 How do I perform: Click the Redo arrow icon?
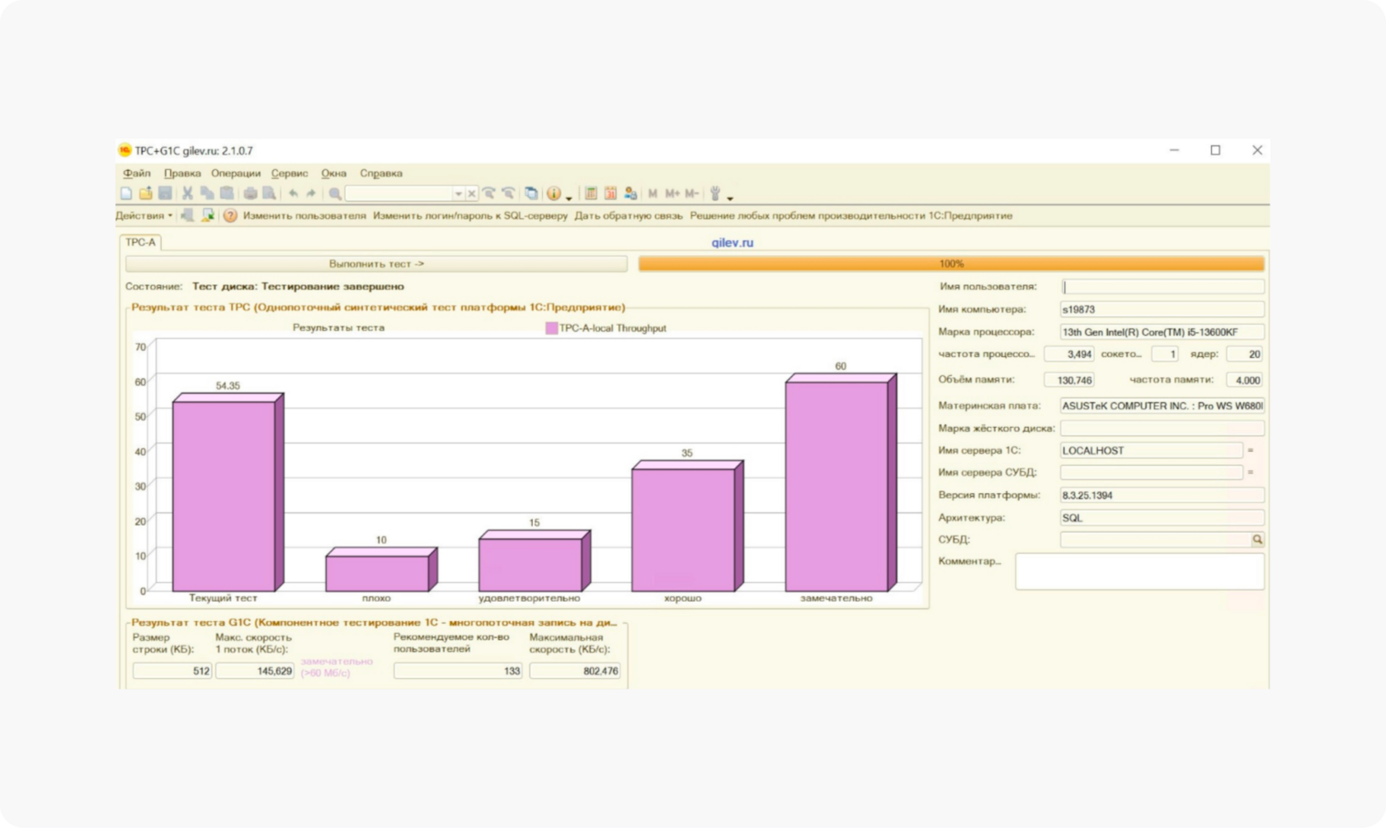[311, 194]
